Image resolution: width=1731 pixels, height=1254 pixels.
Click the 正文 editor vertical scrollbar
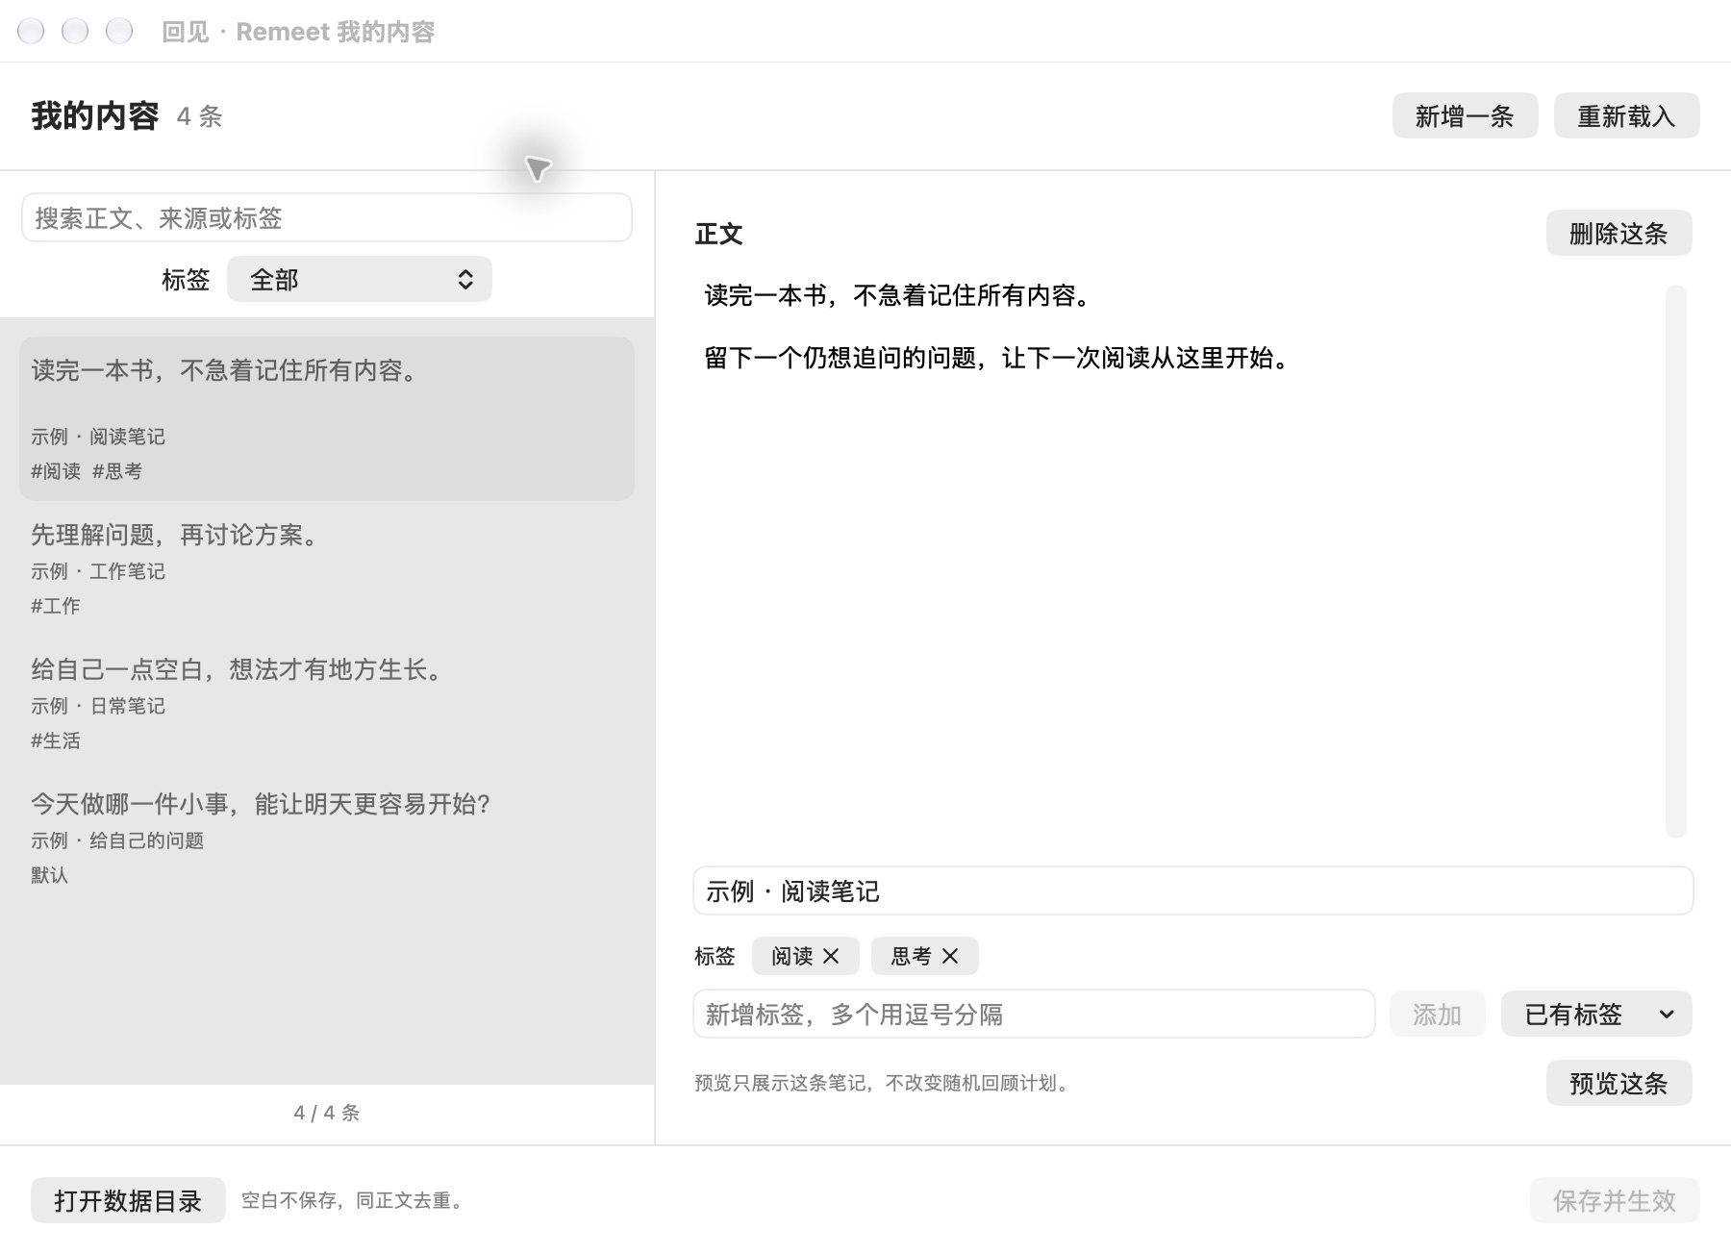coord(1676,560)
